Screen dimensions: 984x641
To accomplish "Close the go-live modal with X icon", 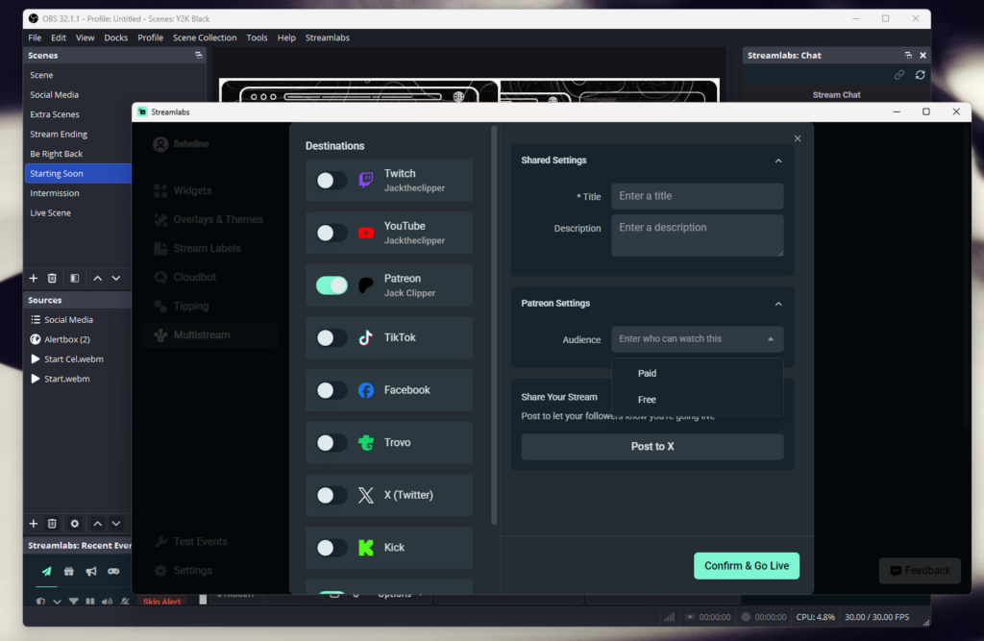I will click(x=798, y=138).
